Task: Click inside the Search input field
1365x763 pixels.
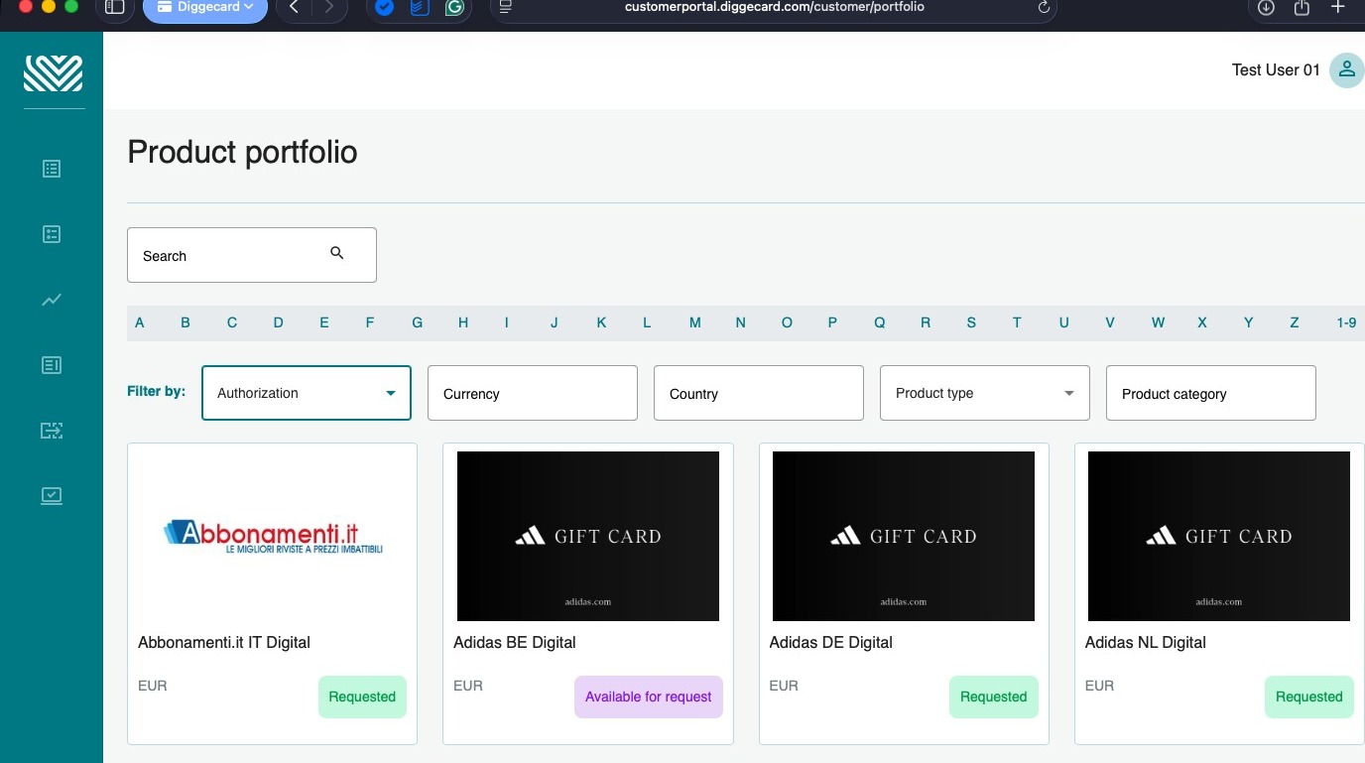Action: tap(252, 255)
